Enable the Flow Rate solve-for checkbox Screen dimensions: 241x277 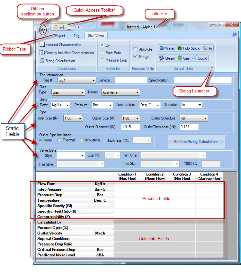coord(102,53)
